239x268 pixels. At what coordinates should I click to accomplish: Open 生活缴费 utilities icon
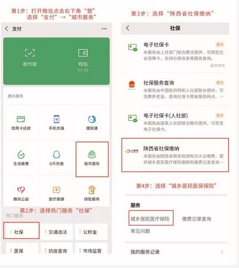point(21,155)
